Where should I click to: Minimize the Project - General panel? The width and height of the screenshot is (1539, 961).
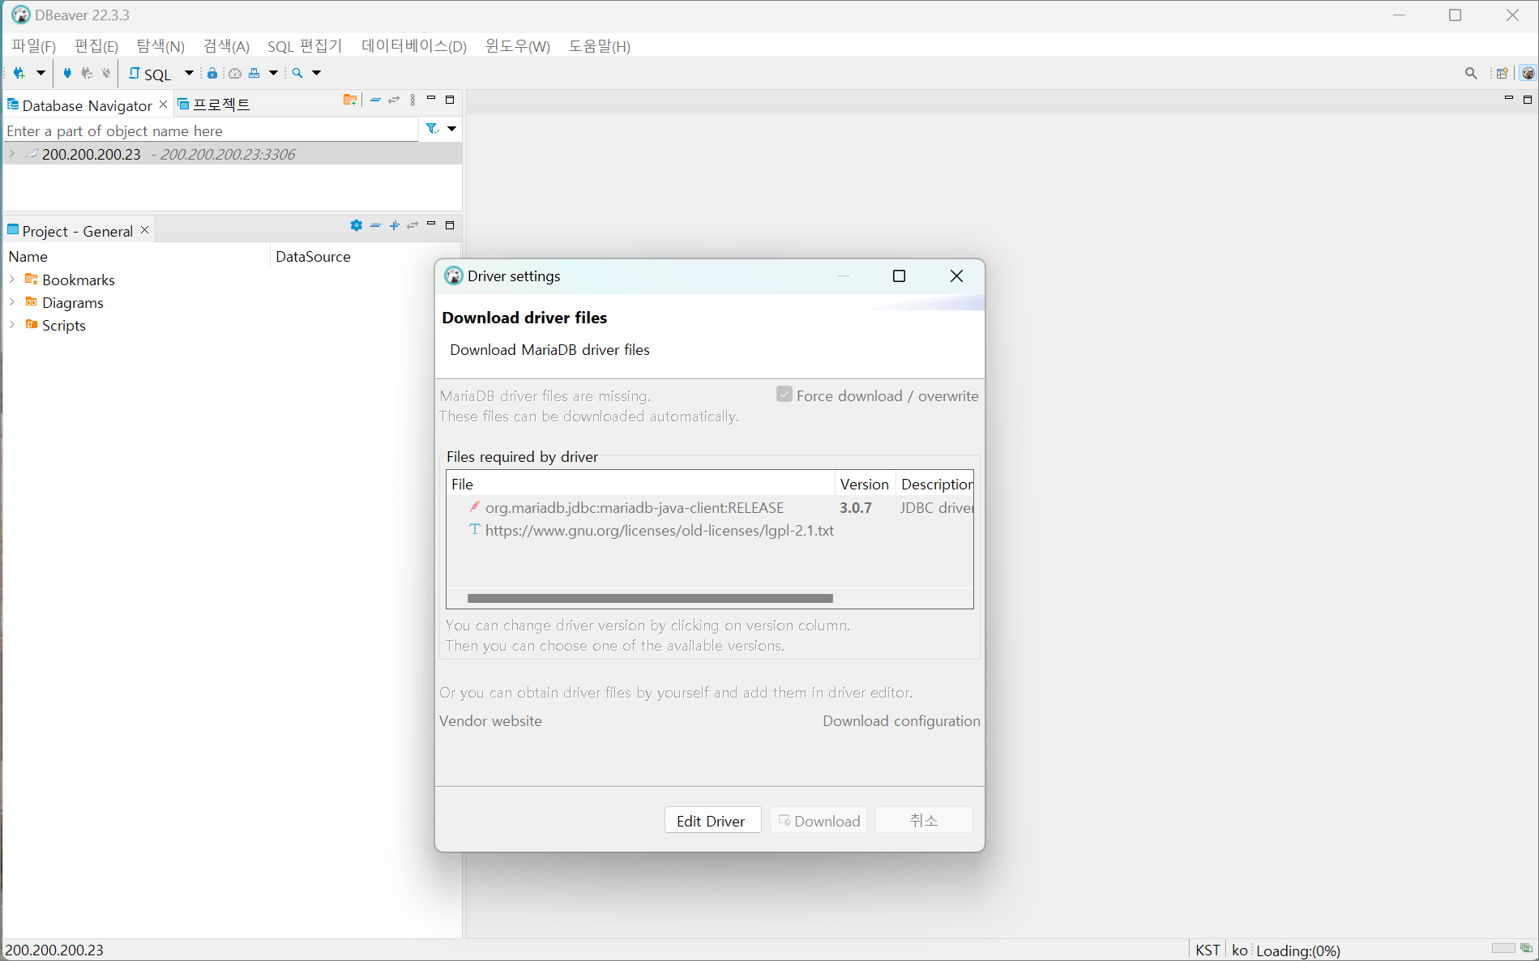click(431, 224)
